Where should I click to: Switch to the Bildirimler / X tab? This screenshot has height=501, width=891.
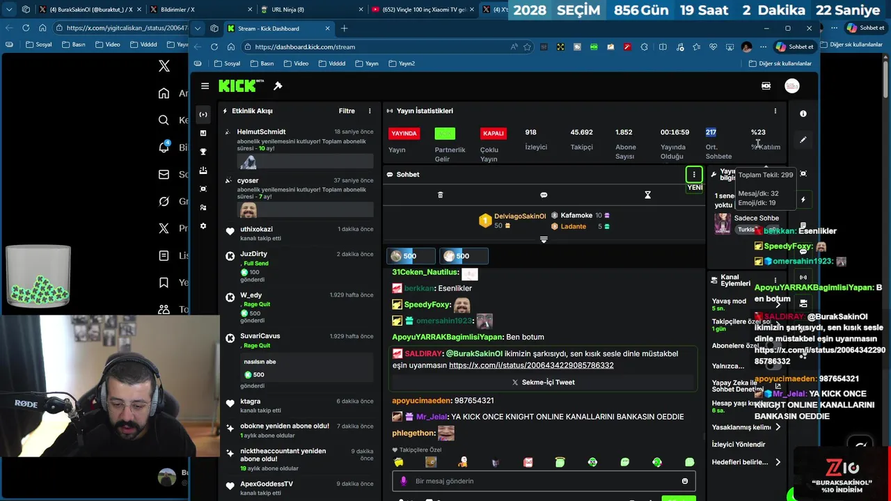coord(200,10)
